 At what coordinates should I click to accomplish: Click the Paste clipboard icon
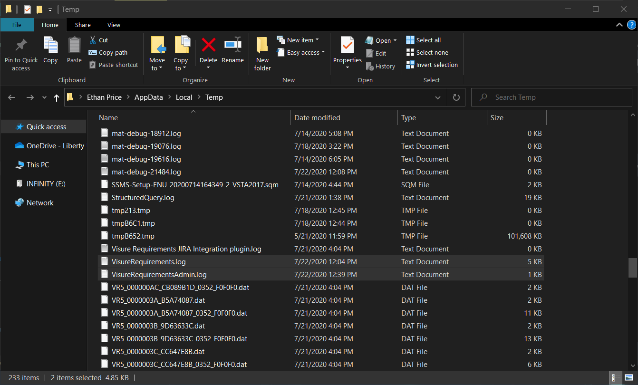[74, 45]
